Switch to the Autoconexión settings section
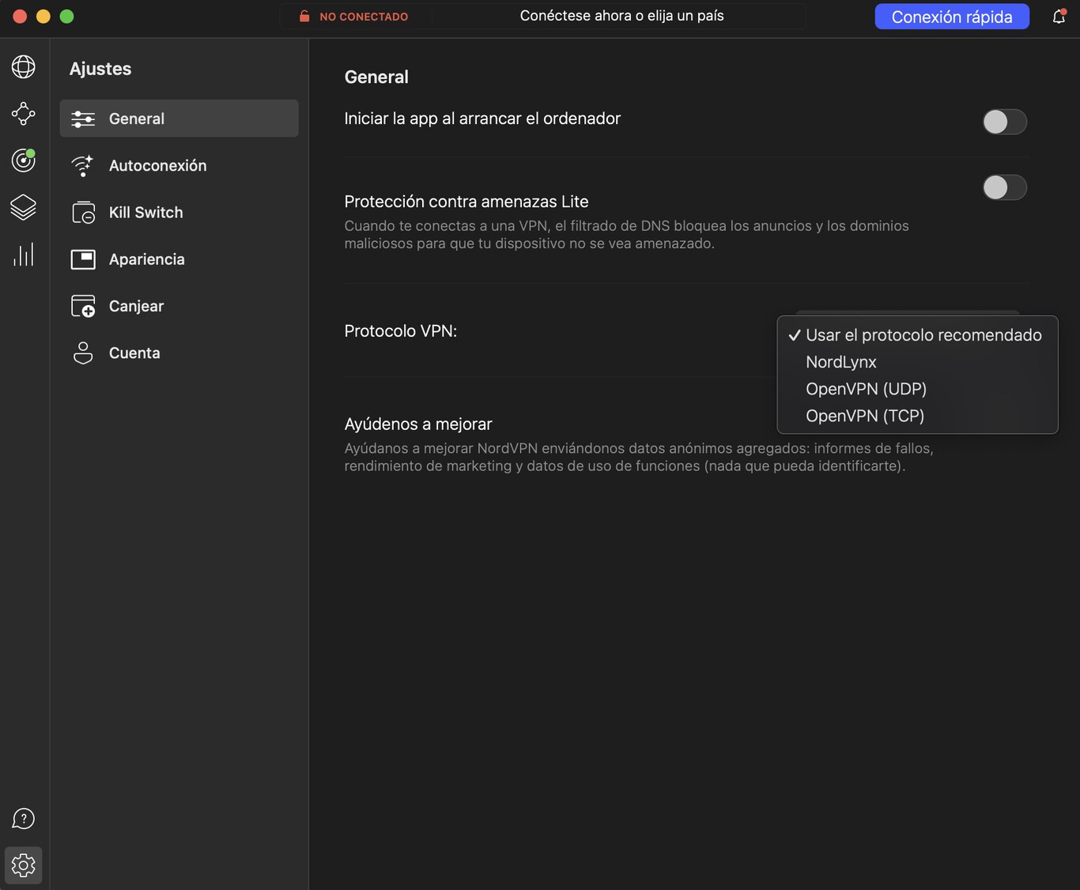 tap(158, 165)
